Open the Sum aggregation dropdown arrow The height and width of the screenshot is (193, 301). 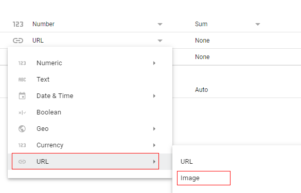[258, 24]
